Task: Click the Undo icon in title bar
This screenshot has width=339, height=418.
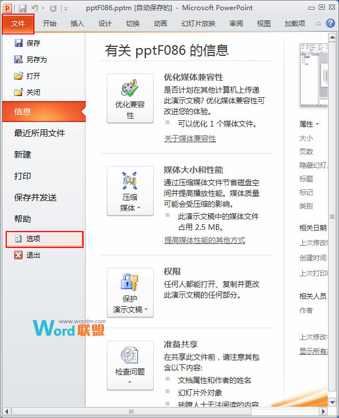Action: click(35, 8)
